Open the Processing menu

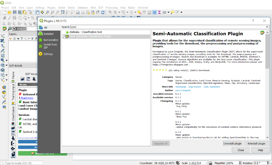click(112, 8)
